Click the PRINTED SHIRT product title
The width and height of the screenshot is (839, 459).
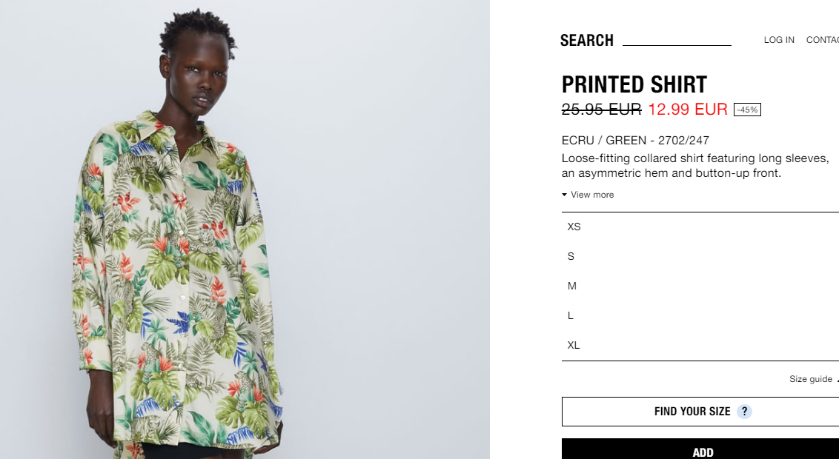[x=634, y=84]
